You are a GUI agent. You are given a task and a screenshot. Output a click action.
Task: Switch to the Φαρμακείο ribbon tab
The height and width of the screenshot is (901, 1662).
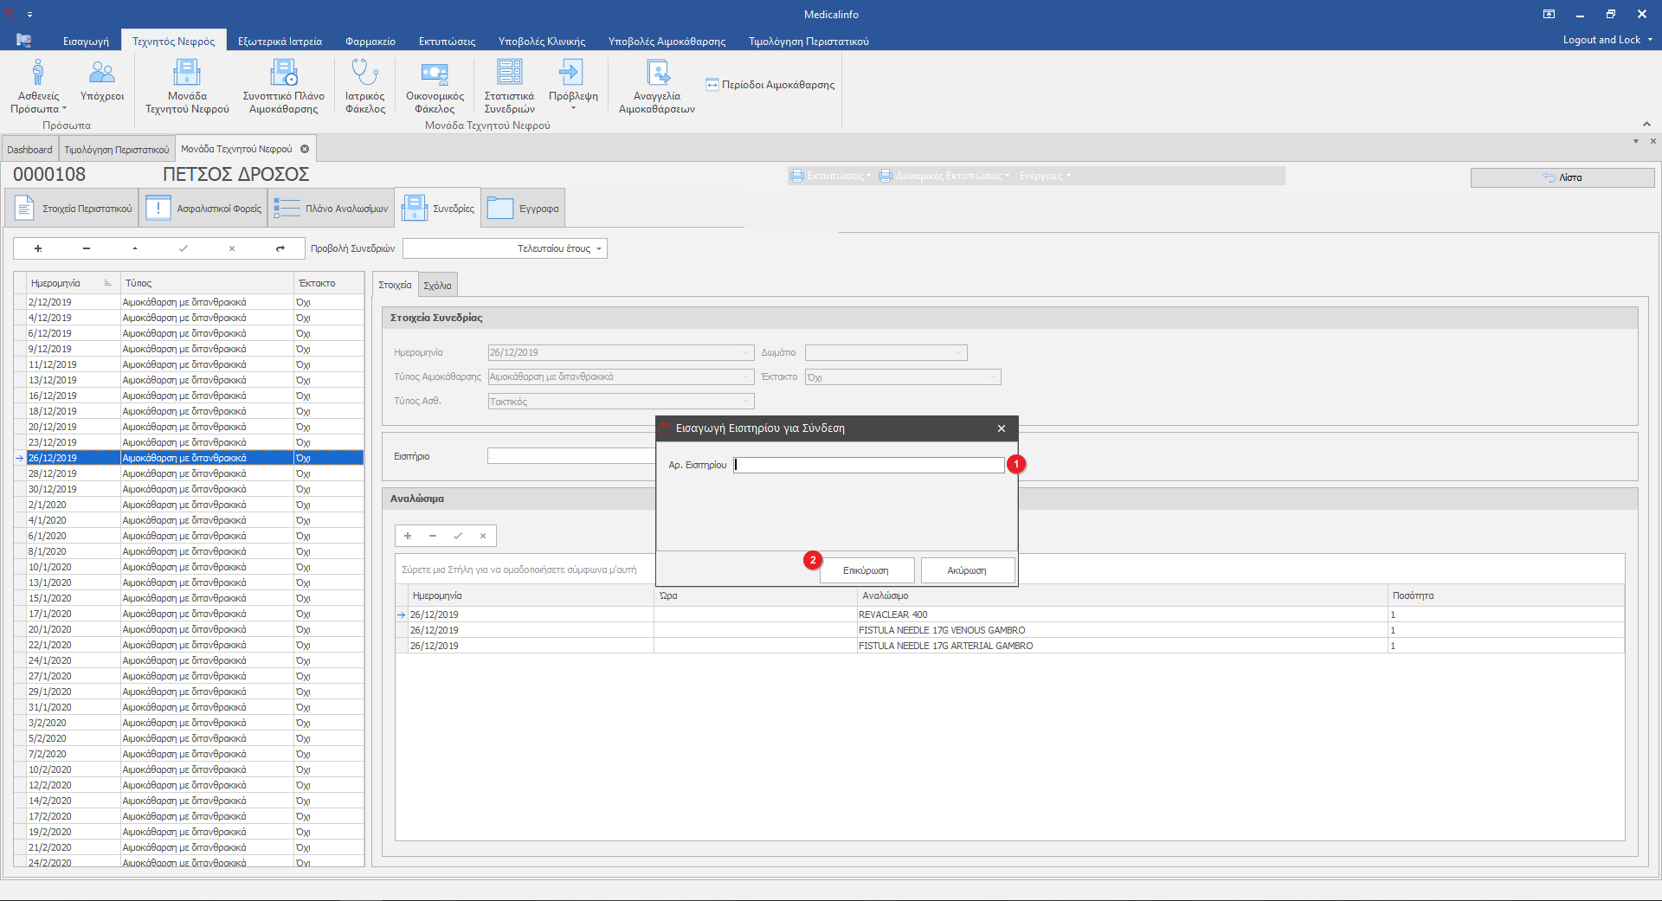370,42
